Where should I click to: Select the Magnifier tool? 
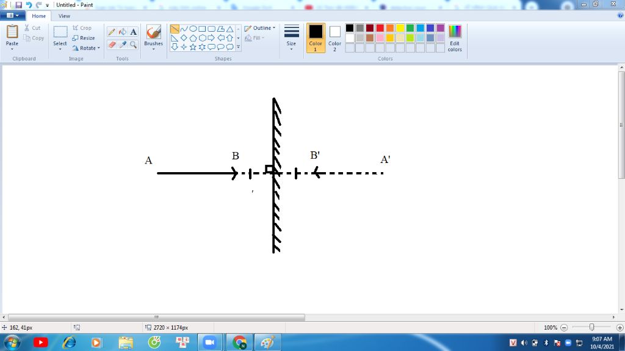pos(134,45)
